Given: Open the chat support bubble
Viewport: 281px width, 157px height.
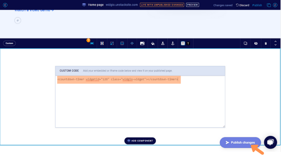Looking at the screenshot, I should (x=271, y=142).
